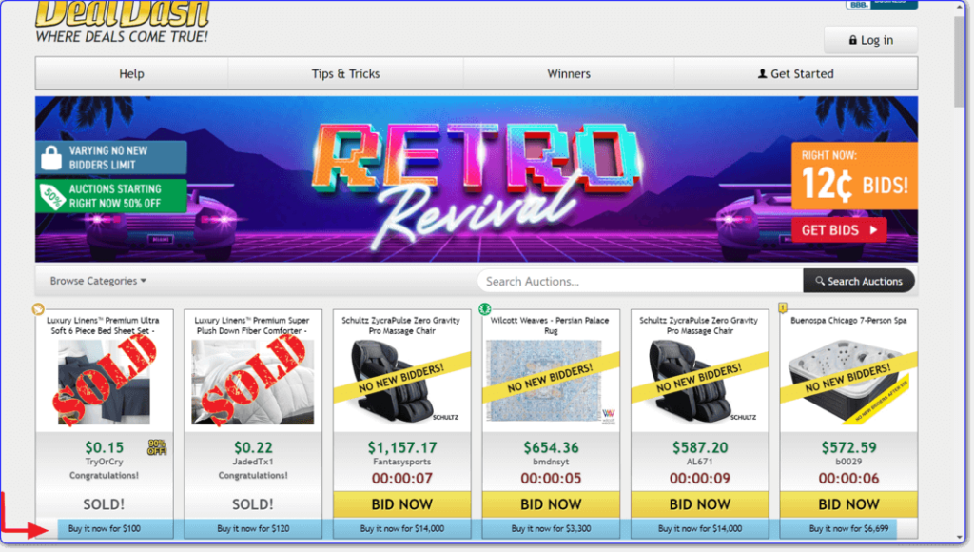
Task: Click the person icon beside Get Started
Action: (762, 74)
